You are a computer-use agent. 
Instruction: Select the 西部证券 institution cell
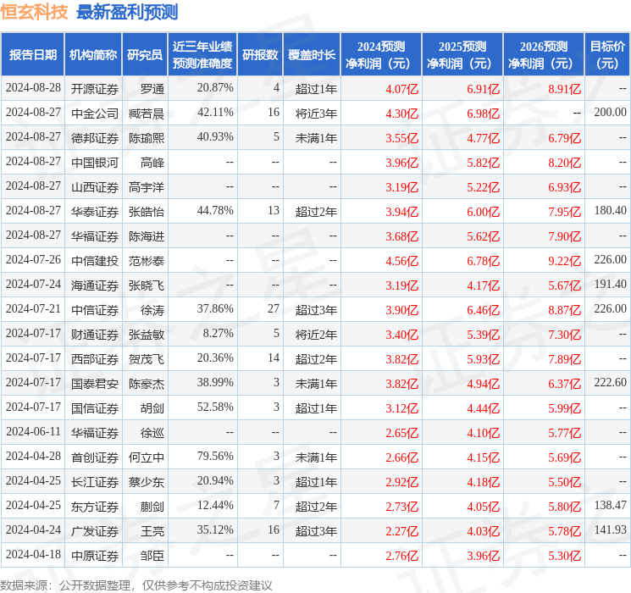click(x=95, y=358)
